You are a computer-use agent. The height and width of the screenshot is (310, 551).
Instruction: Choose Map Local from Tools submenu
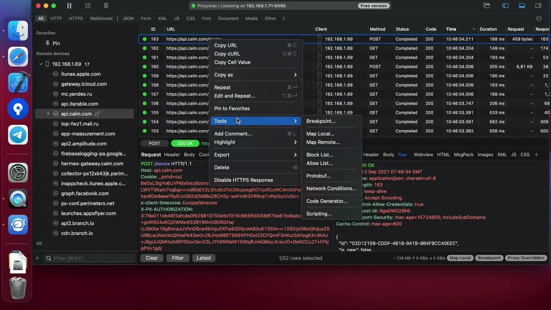coord(331,134)
